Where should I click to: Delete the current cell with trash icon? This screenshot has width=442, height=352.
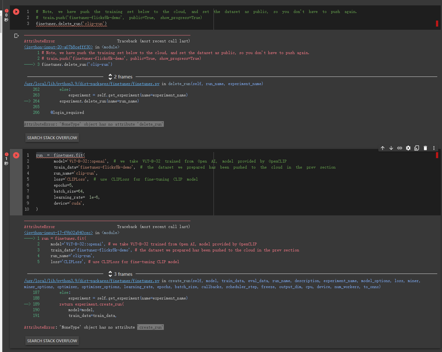(425, 148)
